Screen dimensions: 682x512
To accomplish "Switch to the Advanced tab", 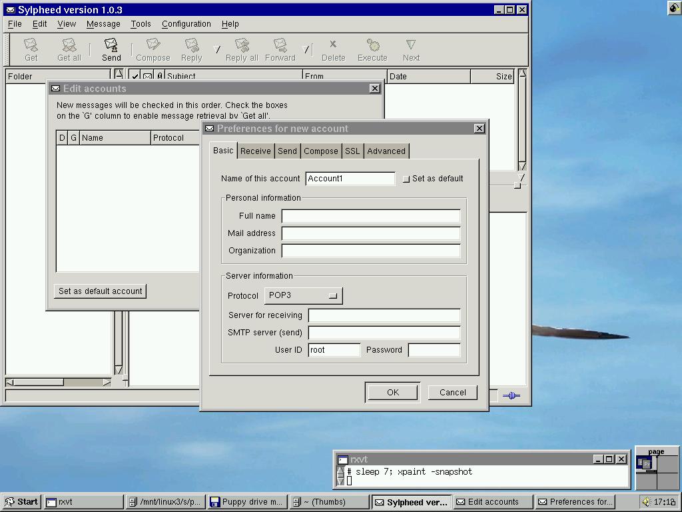I will pos(386,151).
